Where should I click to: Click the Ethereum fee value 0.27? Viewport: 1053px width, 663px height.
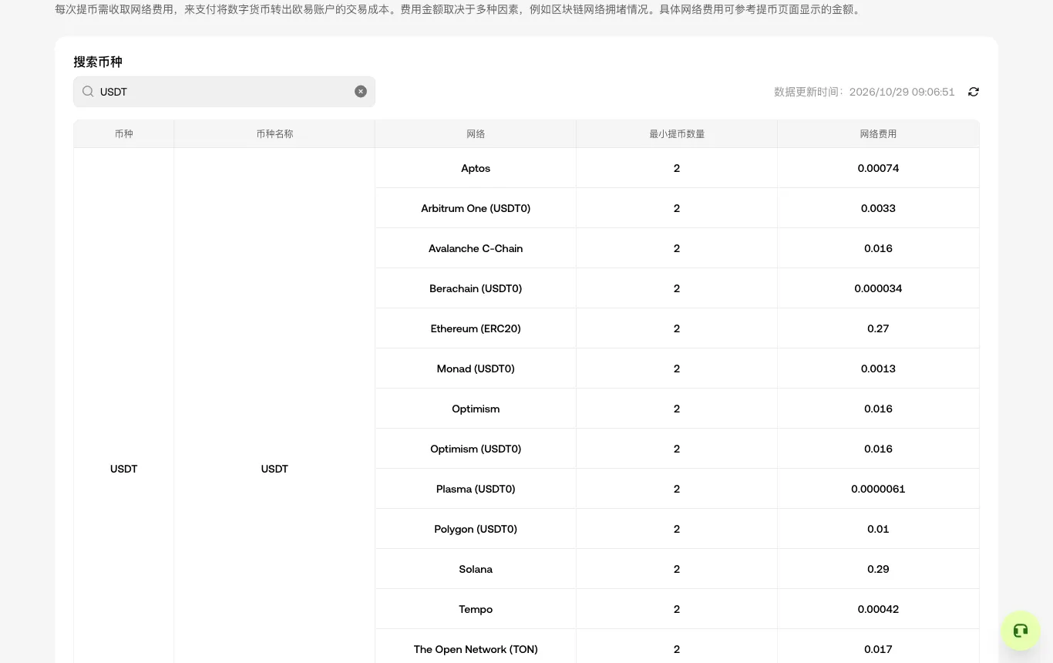[878, 328]
